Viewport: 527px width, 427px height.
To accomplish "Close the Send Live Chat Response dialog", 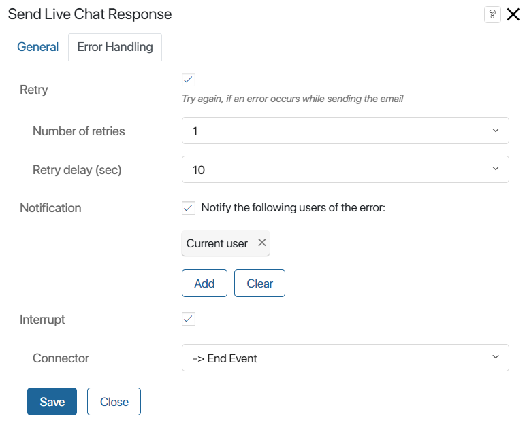I will coord(513,14).
